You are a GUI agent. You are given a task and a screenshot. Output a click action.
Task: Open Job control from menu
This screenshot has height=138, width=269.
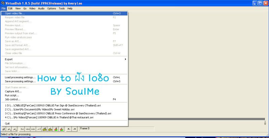tap(64, 99)
